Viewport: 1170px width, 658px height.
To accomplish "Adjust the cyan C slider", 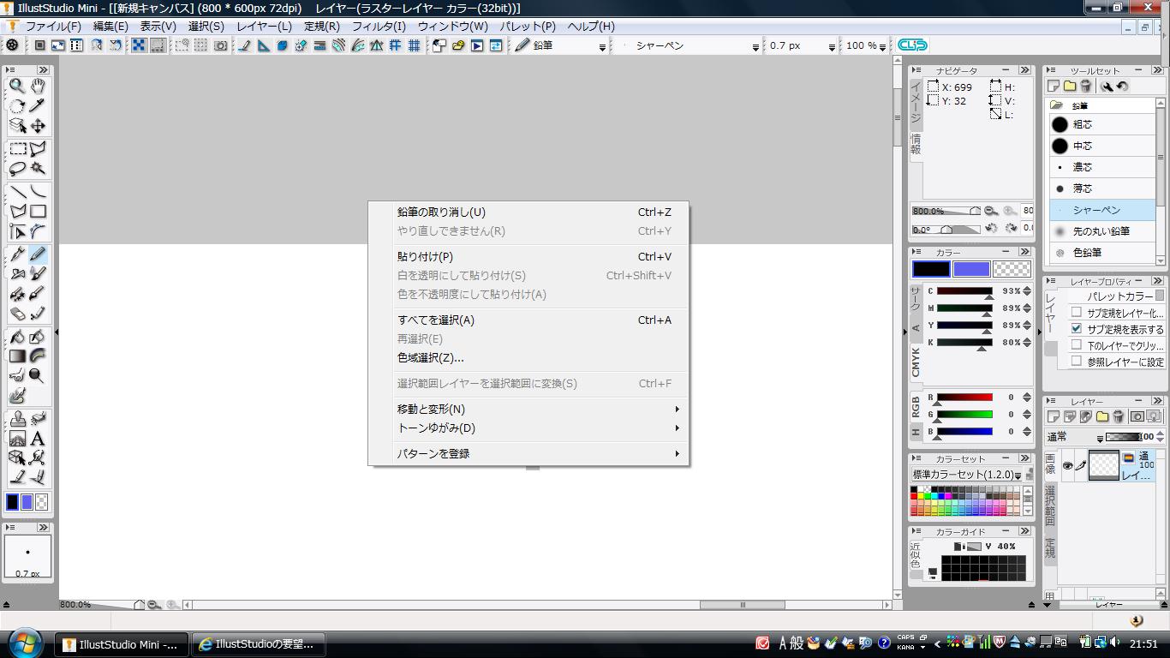I will (x=964, y=291).
